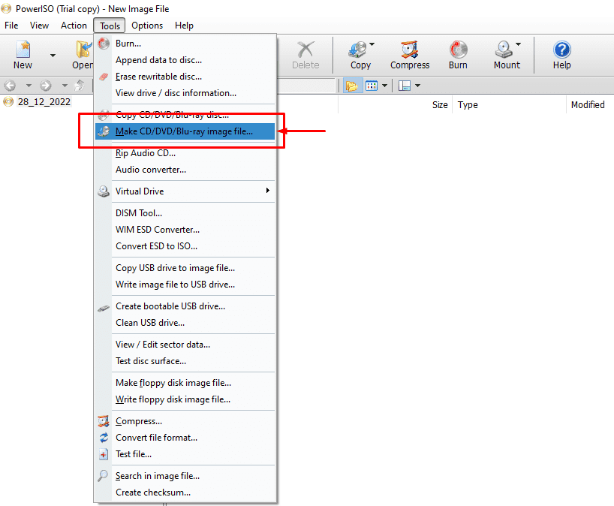Open the view mode dropdown arrow
Viewport: 614px width, 506px height.
(x=384, y=86)
